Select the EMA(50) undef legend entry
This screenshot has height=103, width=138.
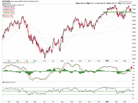(9, 17)
